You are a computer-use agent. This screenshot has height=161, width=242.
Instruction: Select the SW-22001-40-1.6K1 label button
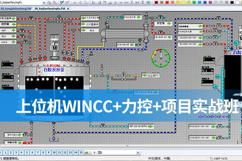(x=190, y=44)
